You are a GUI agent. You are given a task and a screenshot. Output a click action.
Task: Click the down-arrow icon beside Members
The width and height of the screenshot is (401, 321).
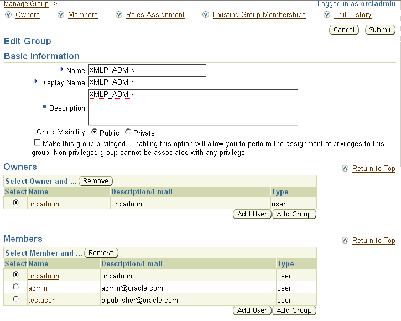(61, 14)
